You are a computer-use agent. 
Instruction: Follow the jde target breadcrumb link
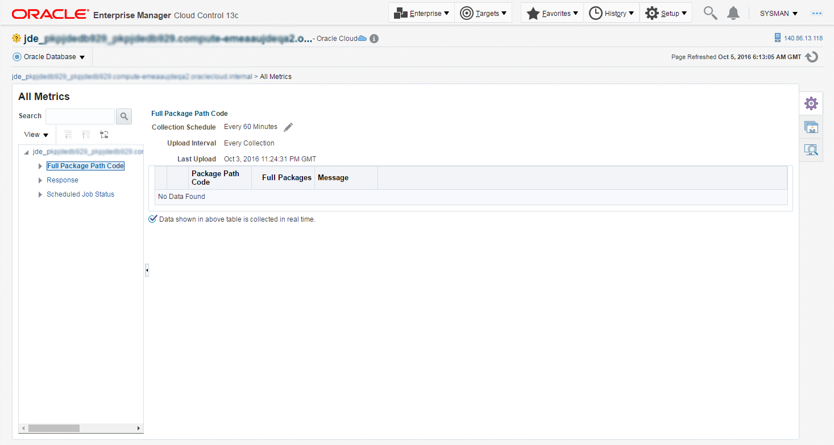tap(132, 77)
